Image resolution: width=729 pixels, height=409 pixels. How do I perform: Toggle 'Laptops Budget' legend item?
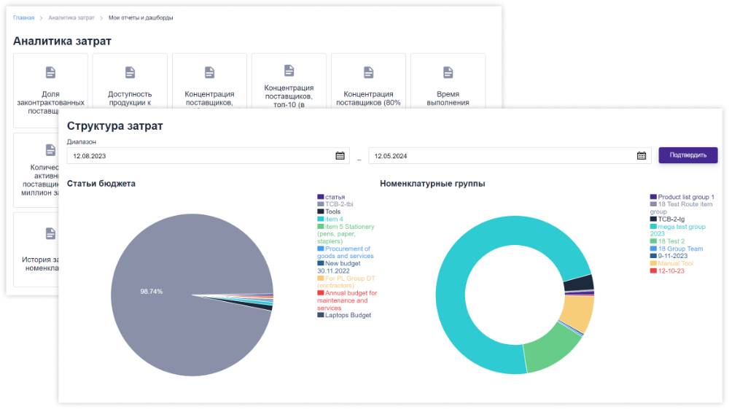click(348, 315)
